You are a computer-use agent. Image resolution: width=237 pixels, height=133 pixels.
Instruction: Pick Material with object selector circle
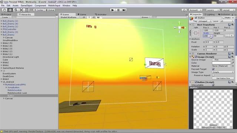(233, 66)
